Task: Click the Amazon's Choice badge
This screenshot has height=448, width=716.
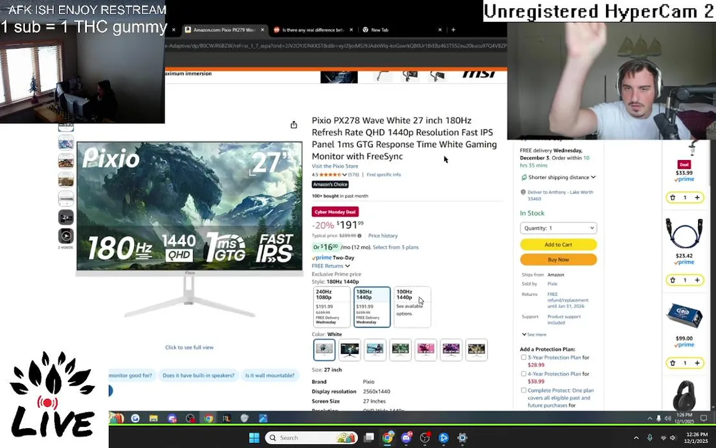Action: pyautogui.click(x=330, y=184)
